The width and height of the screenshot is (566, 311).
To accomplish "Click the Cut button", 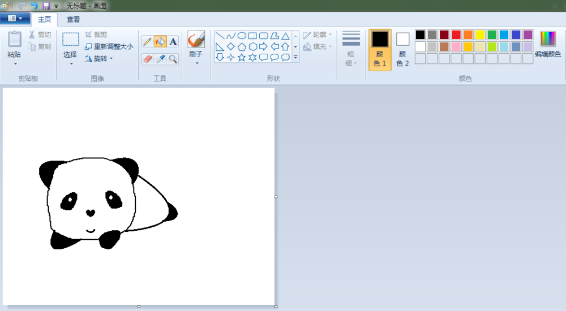I will [x=40, y=34].
